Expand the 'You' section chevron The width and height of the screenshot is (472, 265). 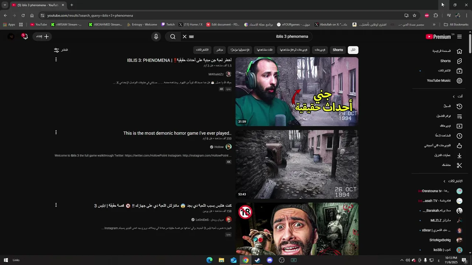pos(454,96)
